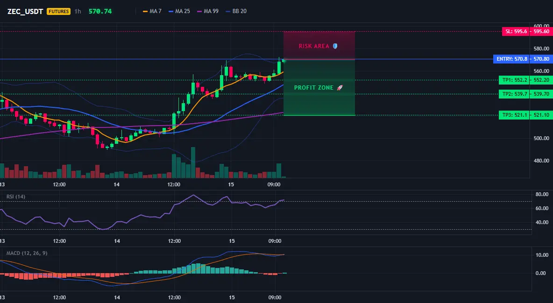Select the 1h timeframe label
The height and width of the screenshot is (303, 553).
(78, 11)
